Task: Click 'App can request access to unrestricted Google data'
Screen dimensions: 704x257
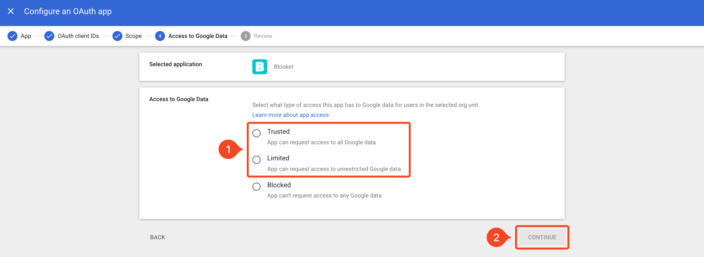Action: click(334, 169)
